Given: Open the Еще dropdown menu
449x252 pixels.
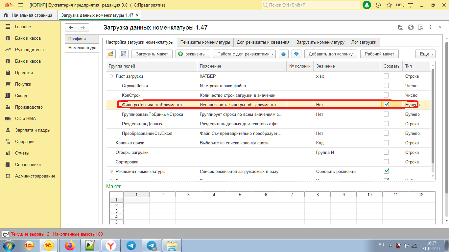Looking at the screenshot, I should pyautogui.click(x=426, y=54).
